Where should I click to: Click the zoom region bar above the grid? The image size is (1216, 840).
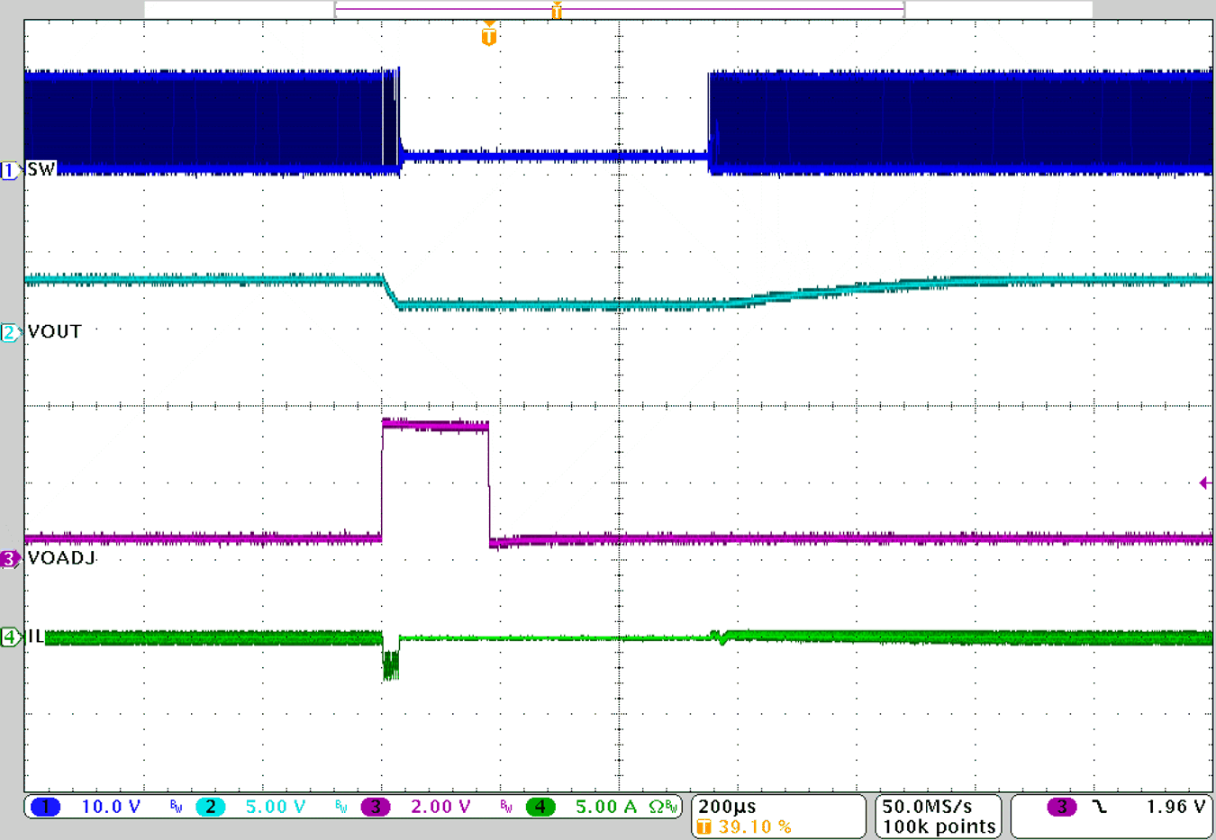pos(618,7)
